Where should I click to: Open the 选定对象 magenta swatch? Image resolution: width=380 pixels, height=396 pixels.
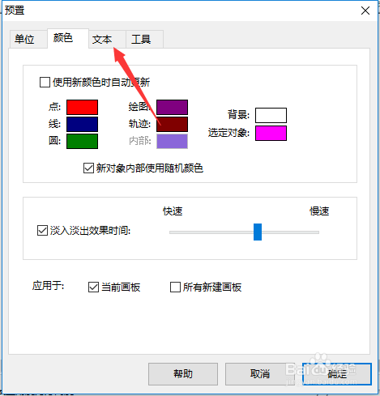coord(271,133)
